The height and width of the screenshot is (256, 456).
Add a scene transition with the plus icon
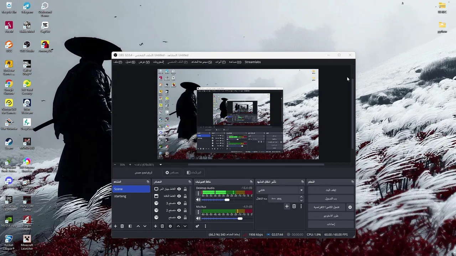(x=287, y=206)
